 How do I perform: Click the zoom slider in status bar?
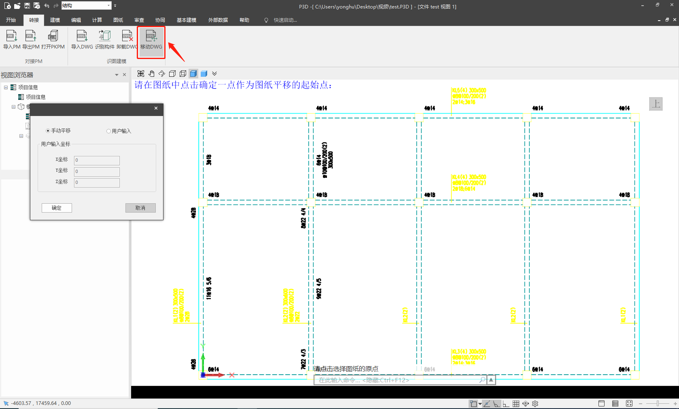tap(658, 403)
